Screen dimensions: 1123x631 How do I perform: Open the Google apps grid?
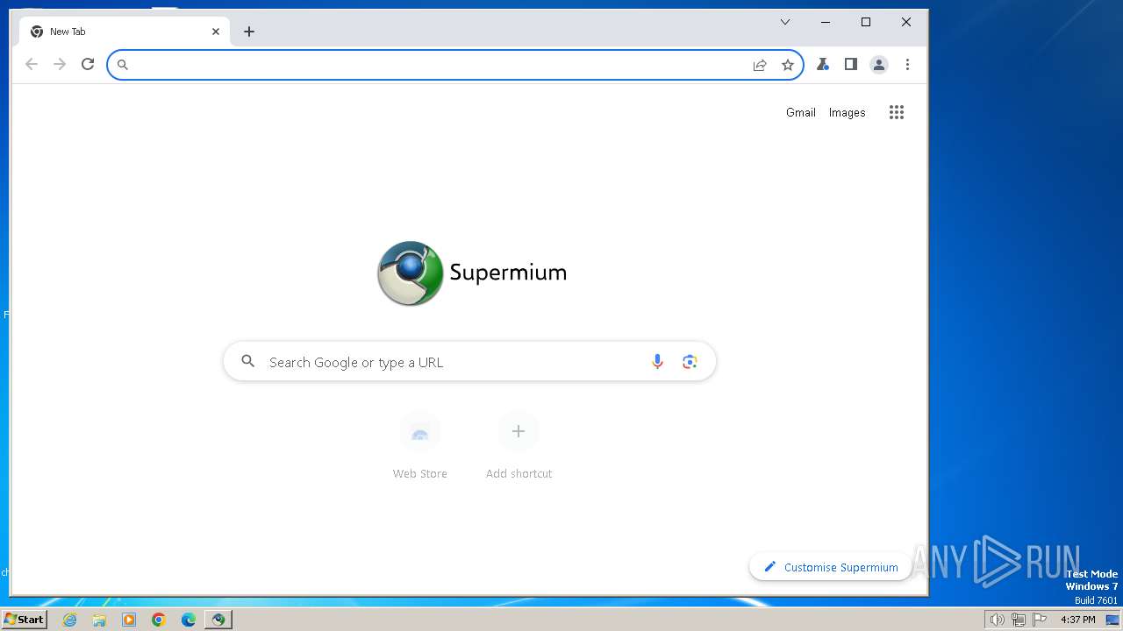(x=896, y=112)
